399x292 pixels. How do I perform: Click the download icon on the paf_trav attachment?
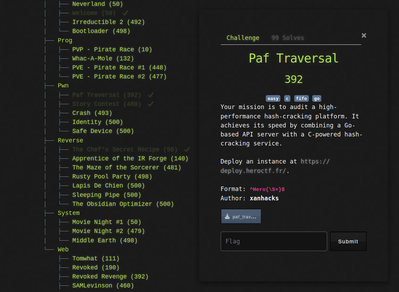pyautogui.click(x=228, y=216)
